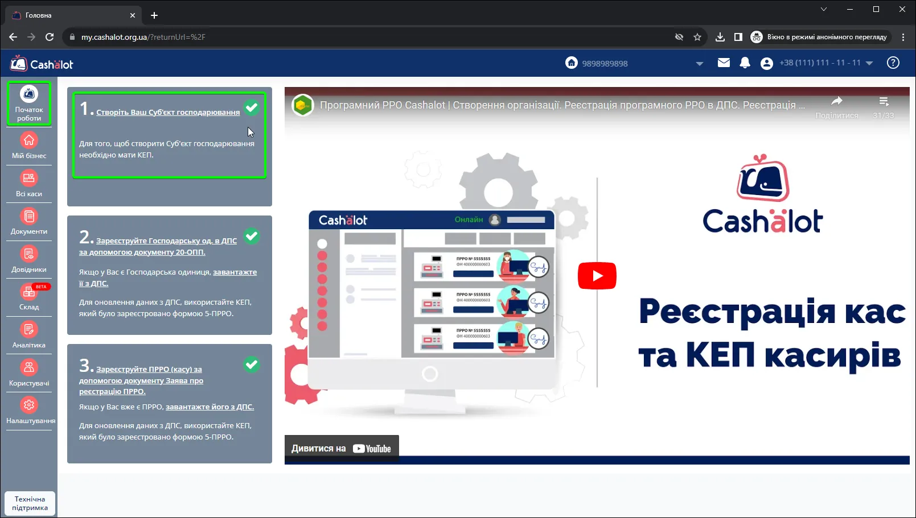916x518 pixels.
Task: Click the green checkmark on step 1
Action: (252, 107)
